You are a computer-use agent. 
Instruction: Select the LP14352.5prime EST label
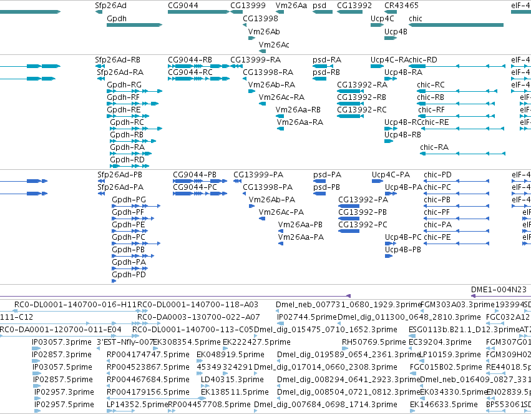pyautogui.click(x=137, y=404)
